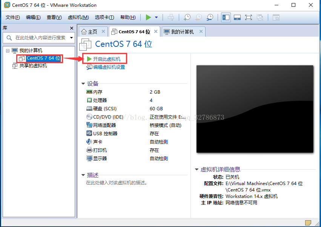The image size is (321, 227).
Task: Click the revert snapshot toolbar icon
Action: 198,17
